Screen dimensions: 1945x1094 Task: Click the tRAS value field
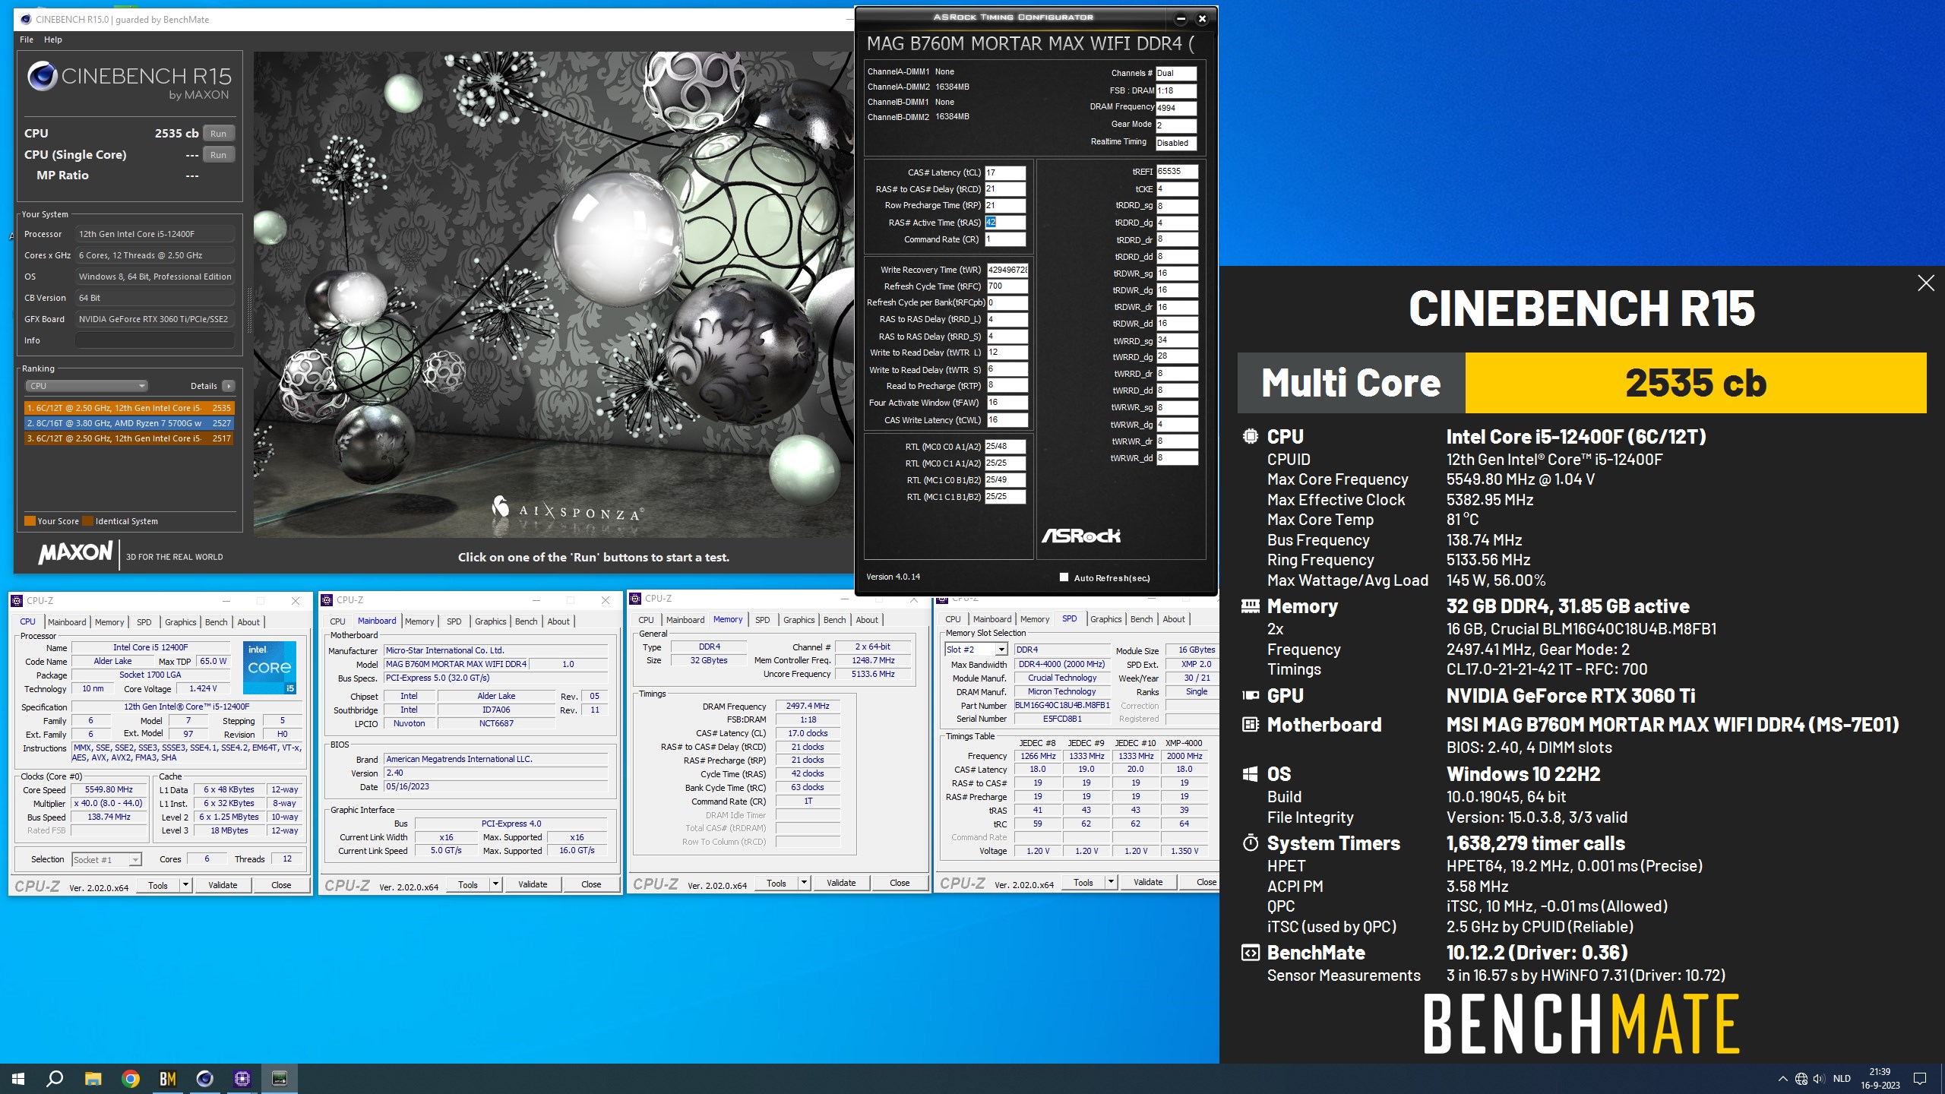(1005, 223)
